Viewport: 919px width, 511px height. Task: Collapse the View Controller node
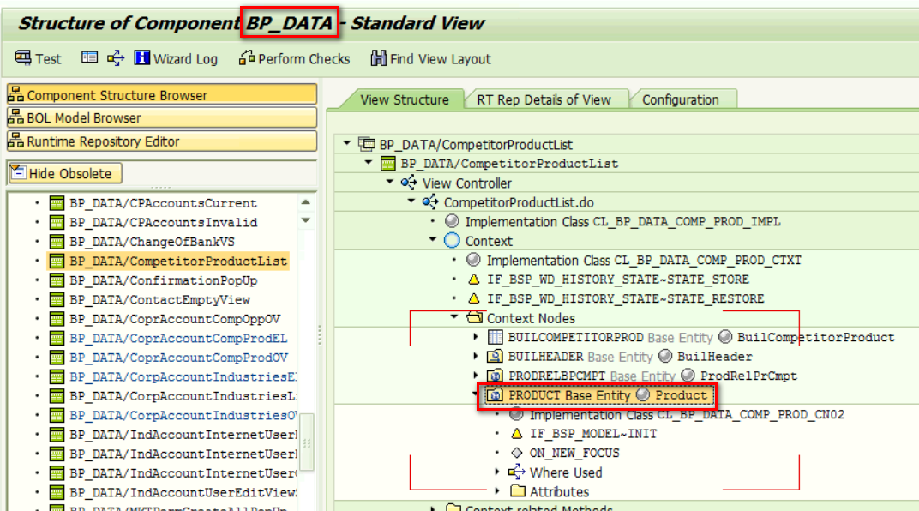tap(390, 183)
